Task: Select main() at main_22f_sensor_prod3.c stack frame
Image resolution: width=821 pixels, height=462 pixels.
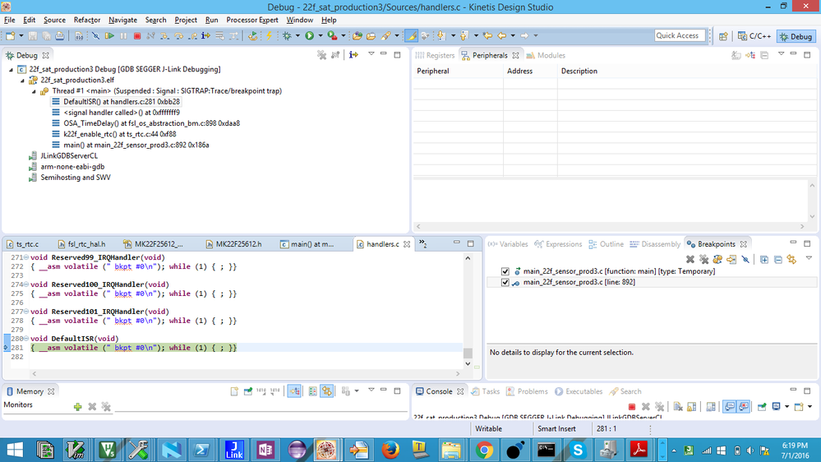Action: click(136, 146)
